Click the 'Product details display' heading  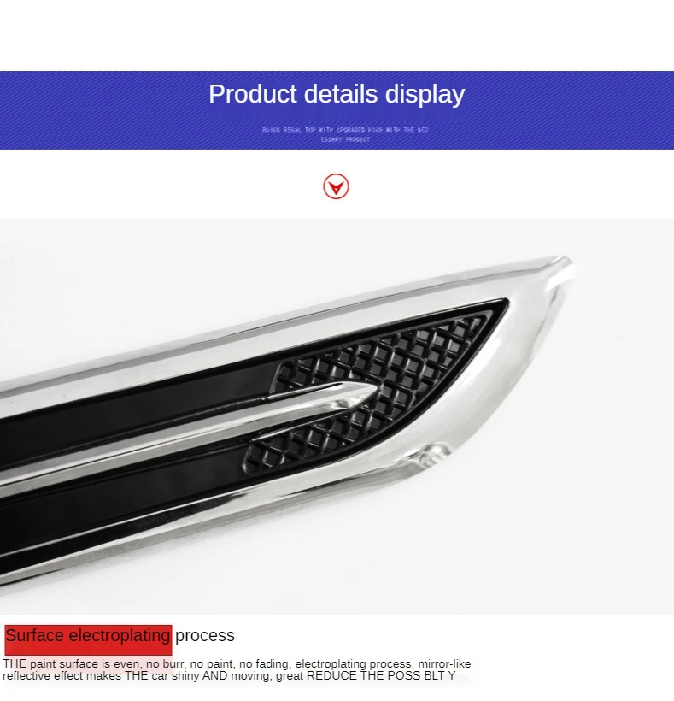[x=337, y=94]
